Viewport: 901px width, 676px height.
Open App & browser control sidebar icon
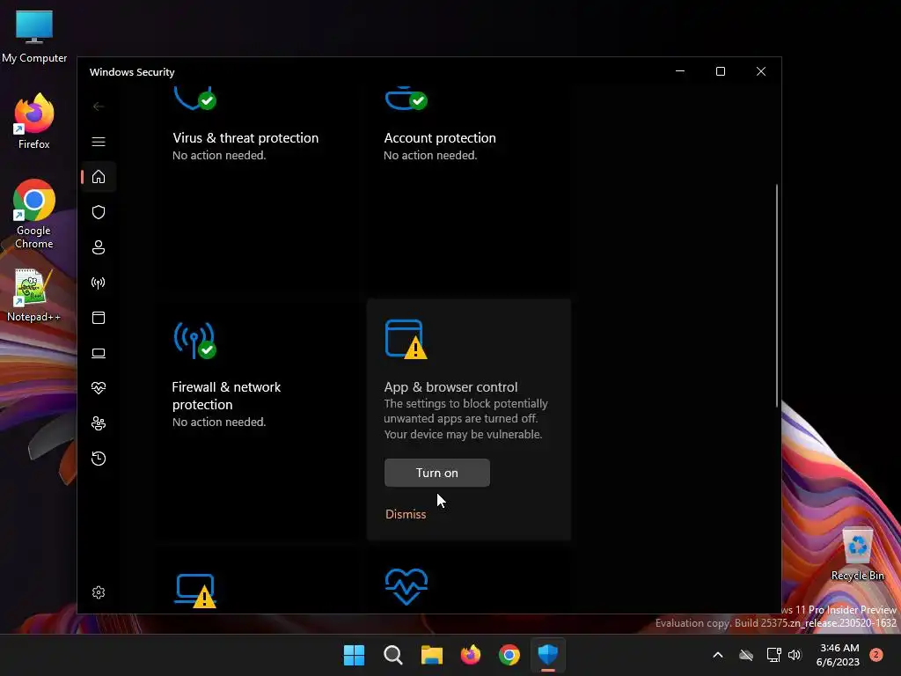pos(99,318)
